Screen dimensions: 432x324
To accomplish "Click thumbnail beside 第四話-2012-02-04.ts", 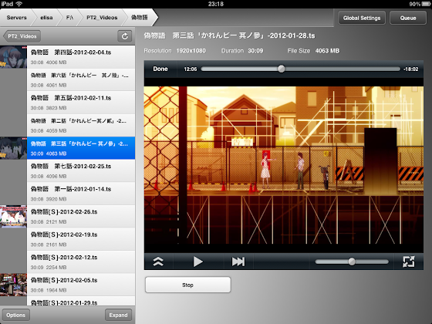I will 13,57.
